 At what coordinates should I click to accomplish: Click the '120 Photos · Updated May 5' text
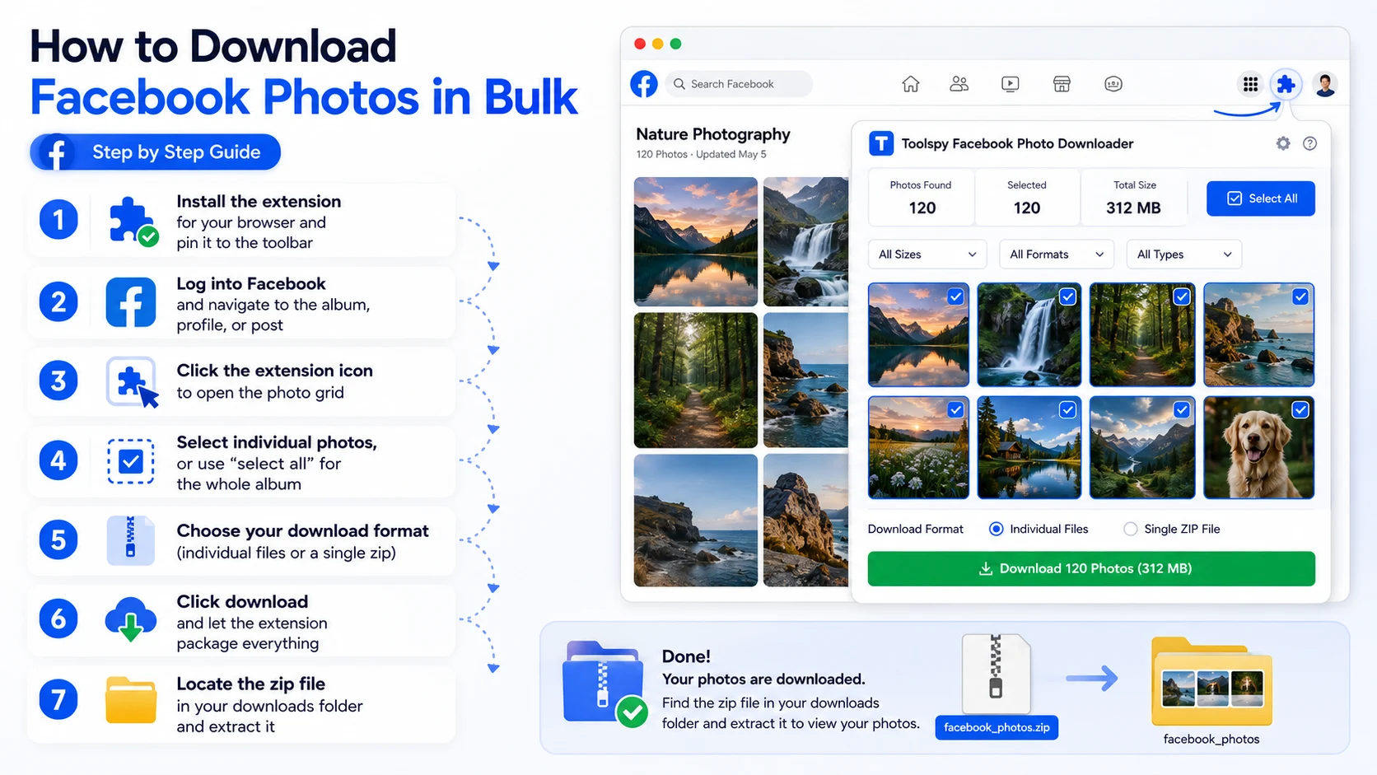click(701, 155)
